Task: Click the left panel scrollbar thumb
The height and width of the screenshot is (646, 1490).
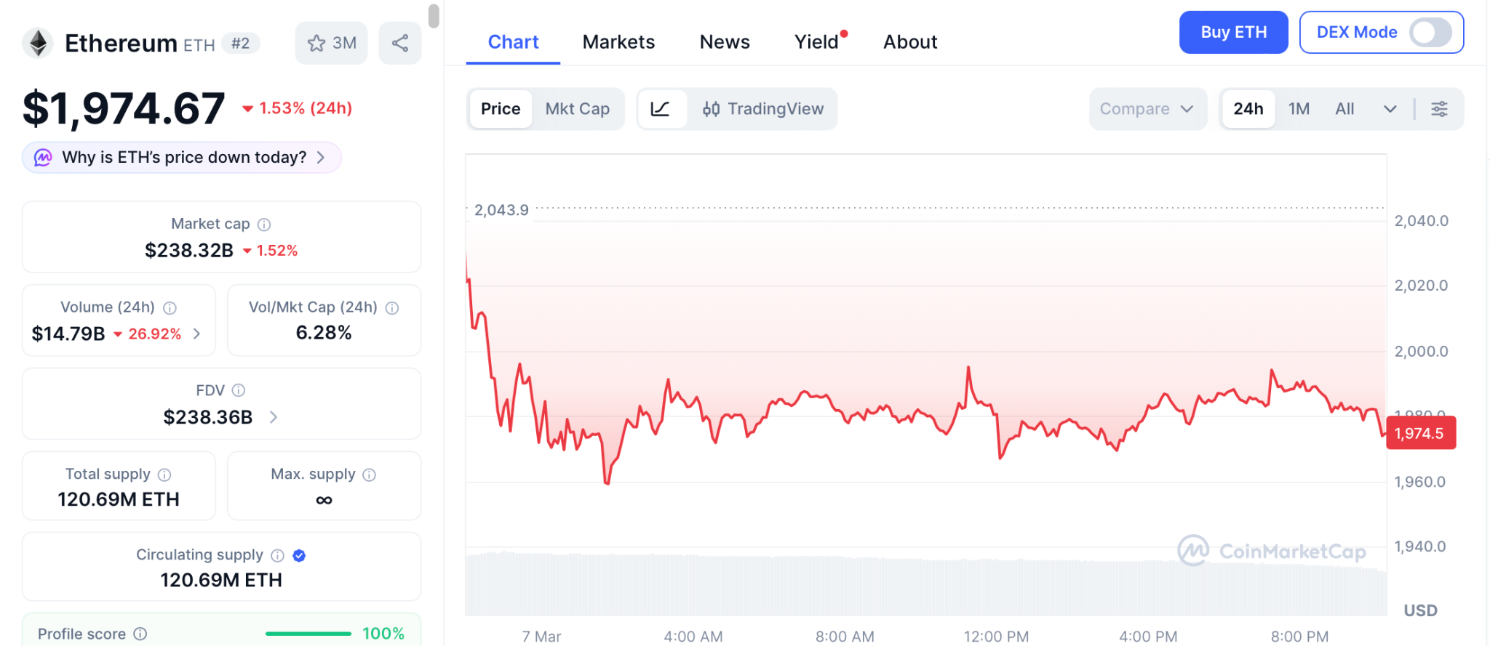Action: tap(434, 16)
